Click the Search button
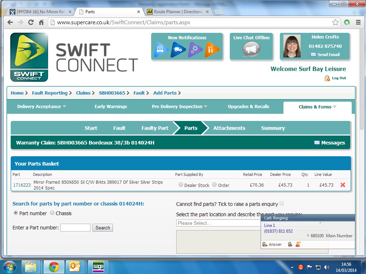The image size is (366, 274). coord(103,228)
